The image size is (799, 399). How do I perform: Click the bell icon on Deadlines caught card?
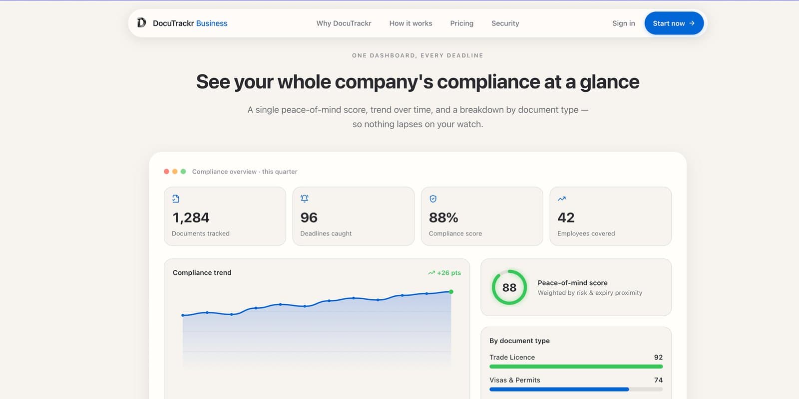tap(304, 199)
